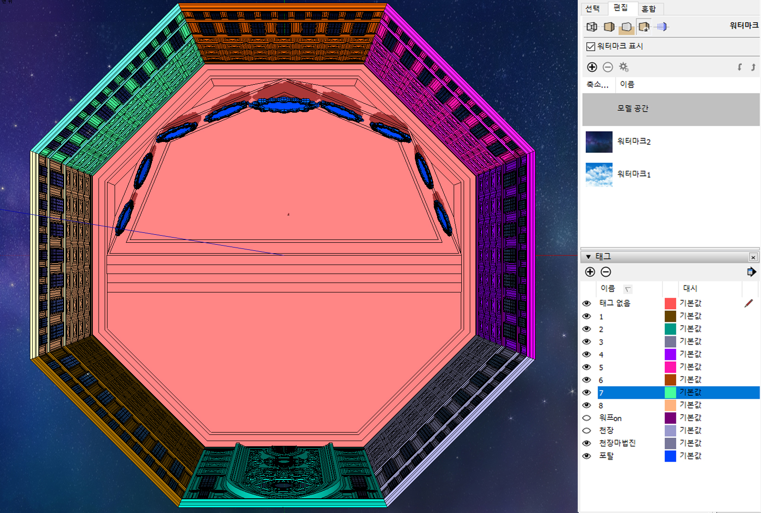Click blue color swatch of 포탈 tag
The height and width of the screenshot is (513, 761).
pos(670,456)
